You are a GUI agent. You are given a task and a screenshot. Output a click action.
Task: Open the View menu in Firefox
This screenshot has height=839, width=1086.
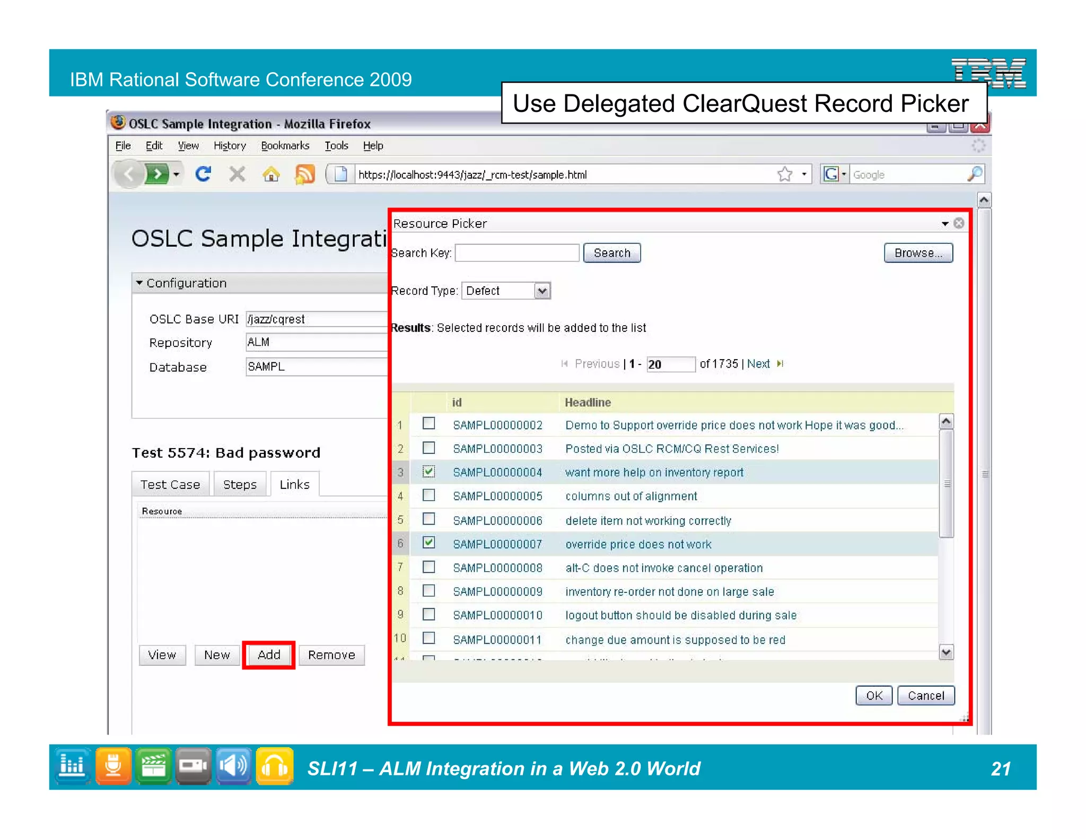pyautogui.click(x=188, y=145)
